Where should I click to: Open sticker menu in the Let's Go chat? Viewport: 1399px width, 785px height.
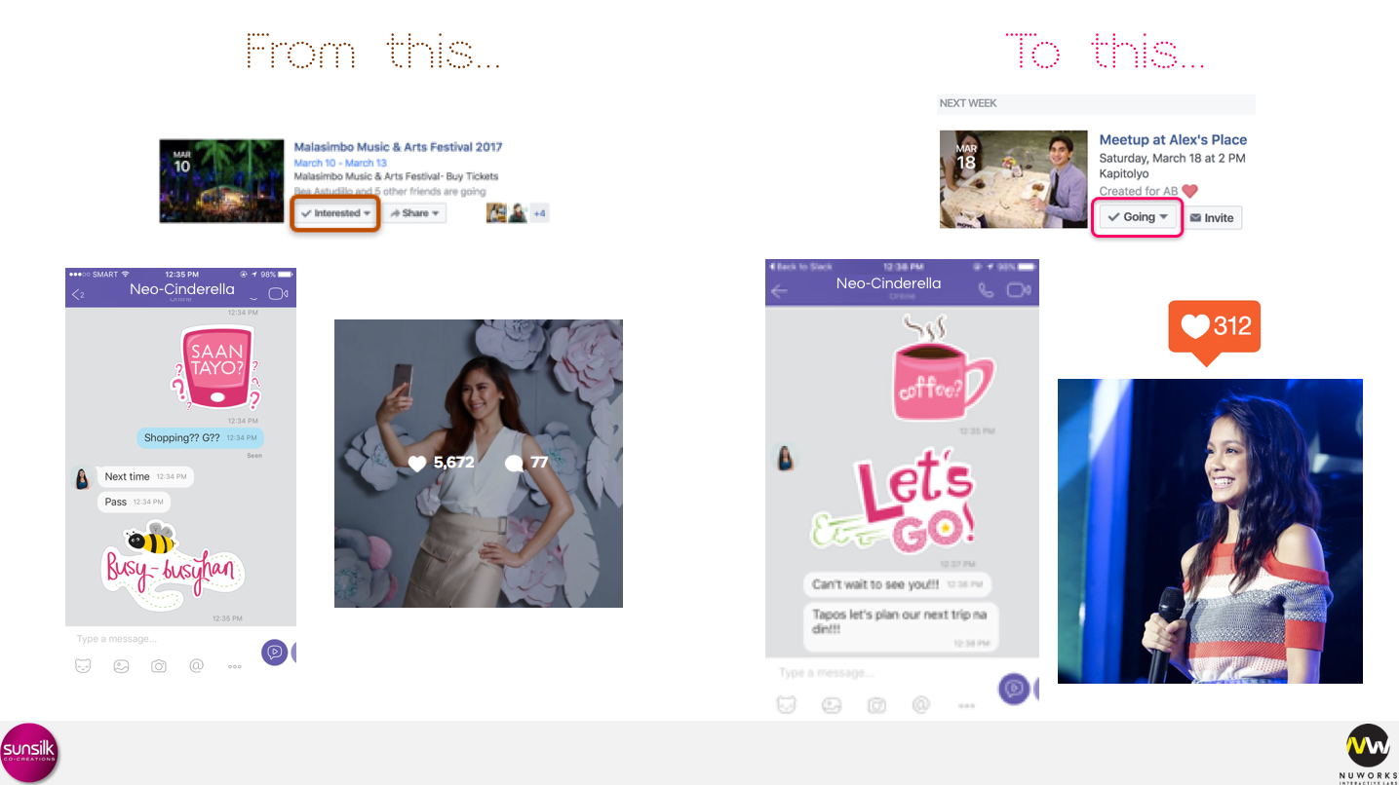(787, 705)
